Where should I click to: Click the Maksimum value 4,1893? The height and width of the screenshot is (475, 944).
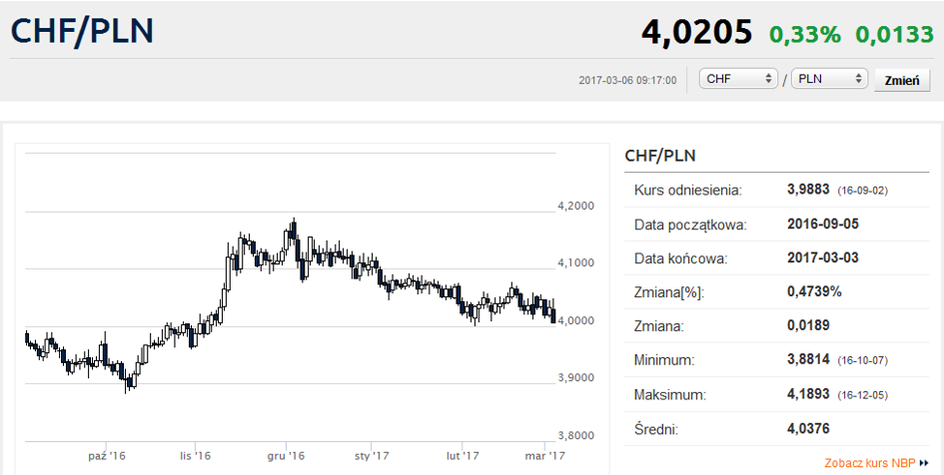coord(808,394)
